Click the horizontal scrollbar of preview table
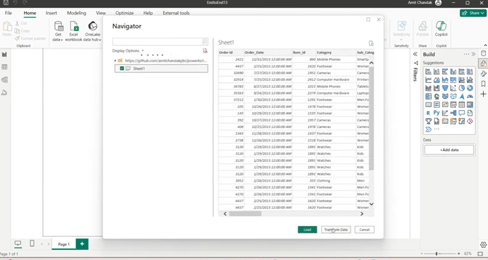 245,214
